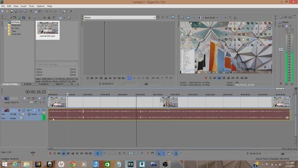Remove selected media with the X icon
This screenshot has width=298, height=168.
coord(29,18)
